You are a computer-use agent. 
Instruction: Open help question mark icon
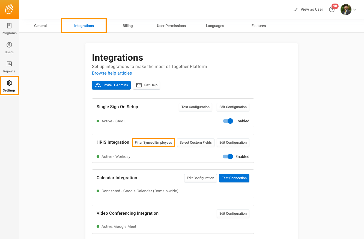(x=332, y=10)
